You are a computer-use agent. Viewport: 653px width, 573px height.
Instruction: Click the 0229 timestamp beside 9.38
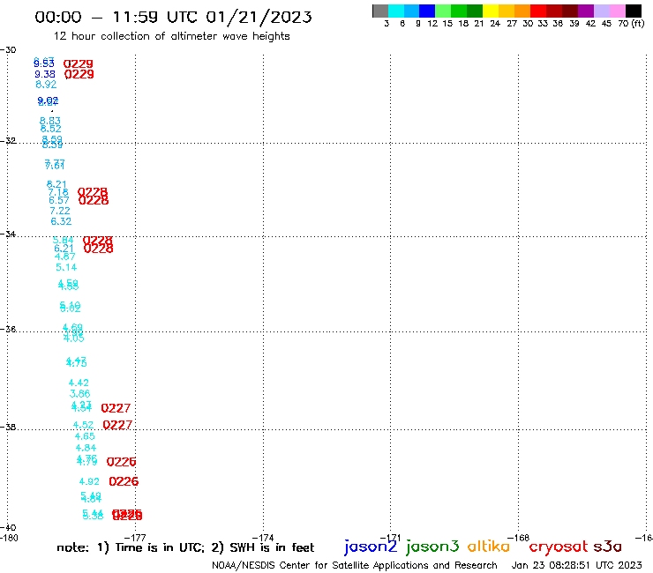(79, 74)
